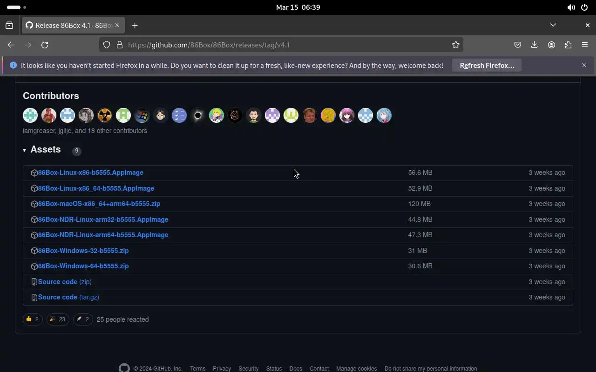This screenshot has height=372, width=596.
Task: Dismiss the Refresh Firefox notification bar
Action: 584,65
